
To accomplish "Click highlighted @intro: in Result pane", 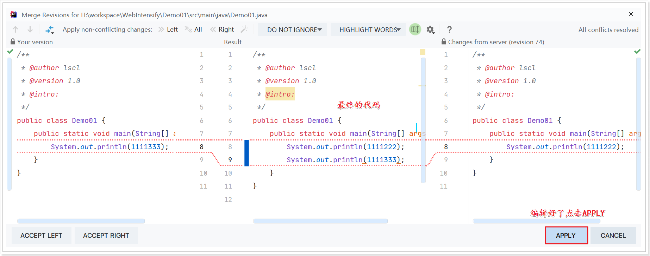I will click(280, 94).
